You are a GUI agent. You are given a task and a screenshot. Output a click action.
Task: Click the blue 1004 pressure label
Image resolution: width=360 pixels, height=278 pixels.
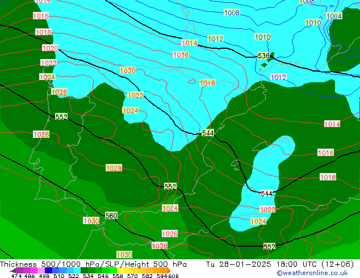[334, 16]
